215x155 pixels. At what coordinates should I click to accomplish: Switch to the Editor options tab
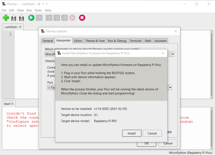coord(78,41)
